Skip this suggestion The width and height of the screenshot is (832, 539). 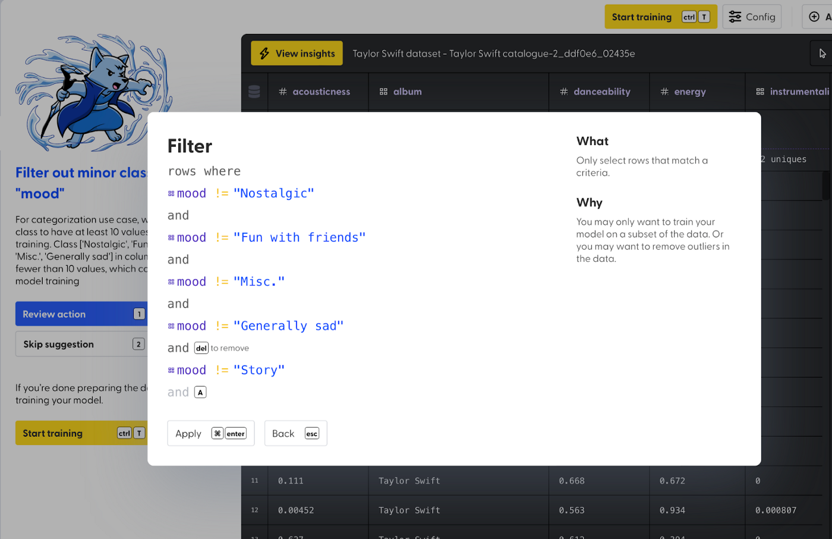[x=81, y=344]
